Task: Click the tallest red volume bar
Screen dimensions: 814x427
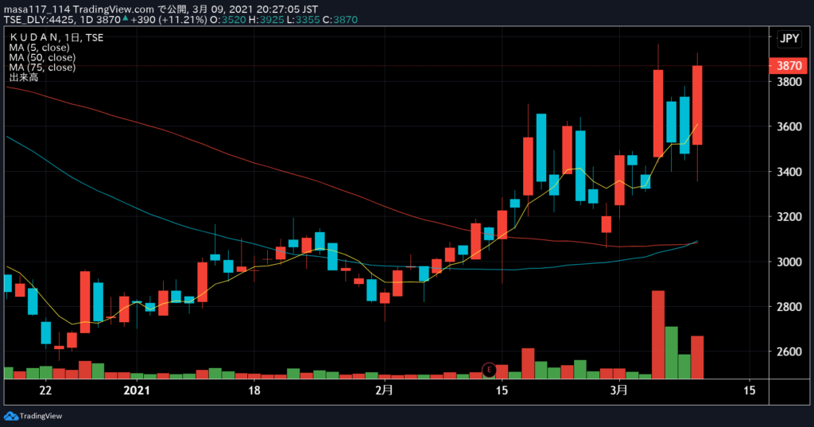Action: 657,335
